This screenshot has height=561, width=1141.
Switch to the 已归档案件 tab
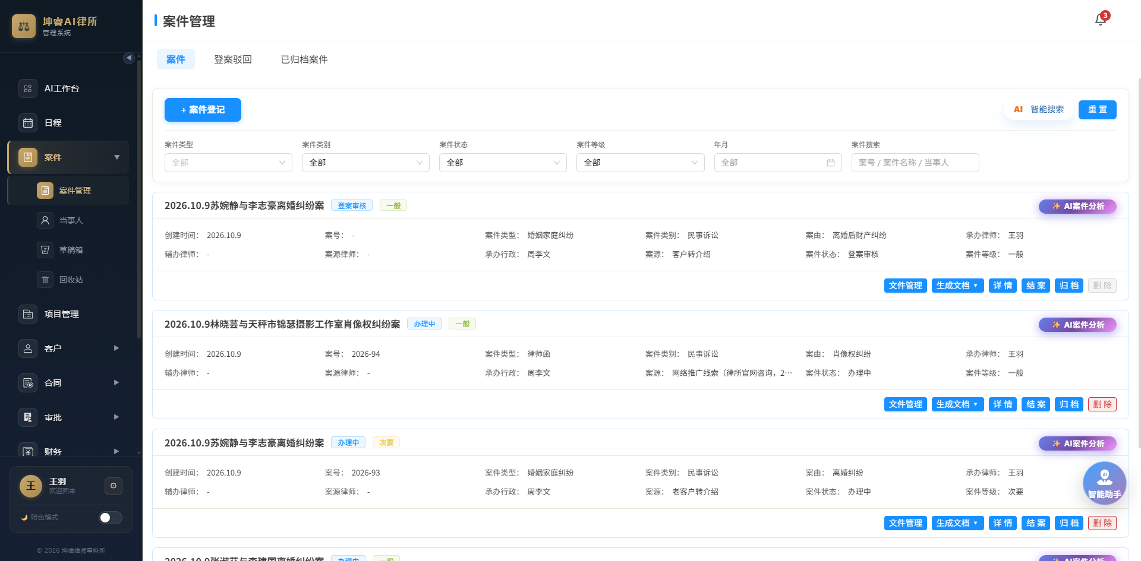tap(304, 59)
